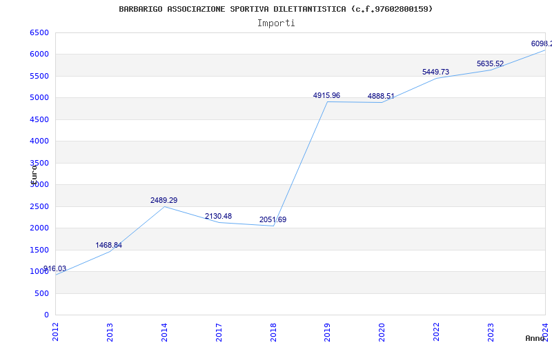Click the x-axis year 2017

click(x=219, y=332)
